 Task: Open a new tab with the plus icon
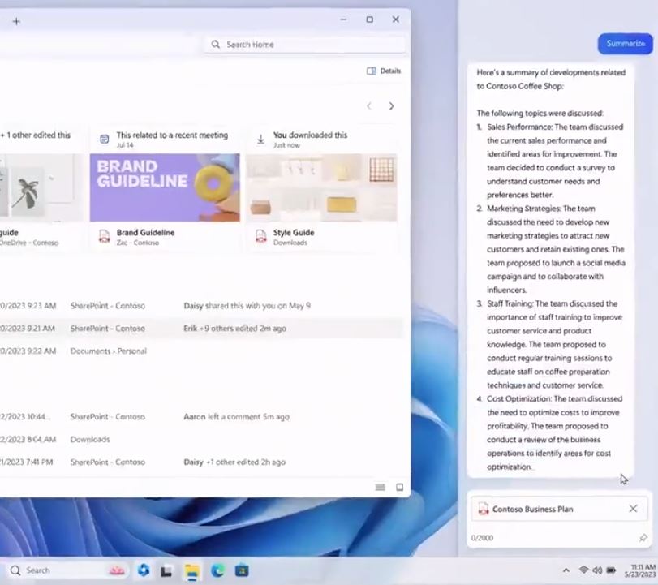pyautogui.click(x=16, y=21)
